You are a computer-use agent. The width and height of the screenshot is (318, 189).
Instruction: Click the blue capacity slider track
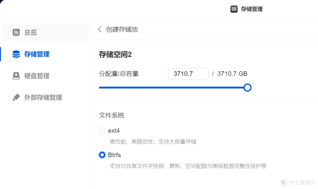(x=171, y=88)
